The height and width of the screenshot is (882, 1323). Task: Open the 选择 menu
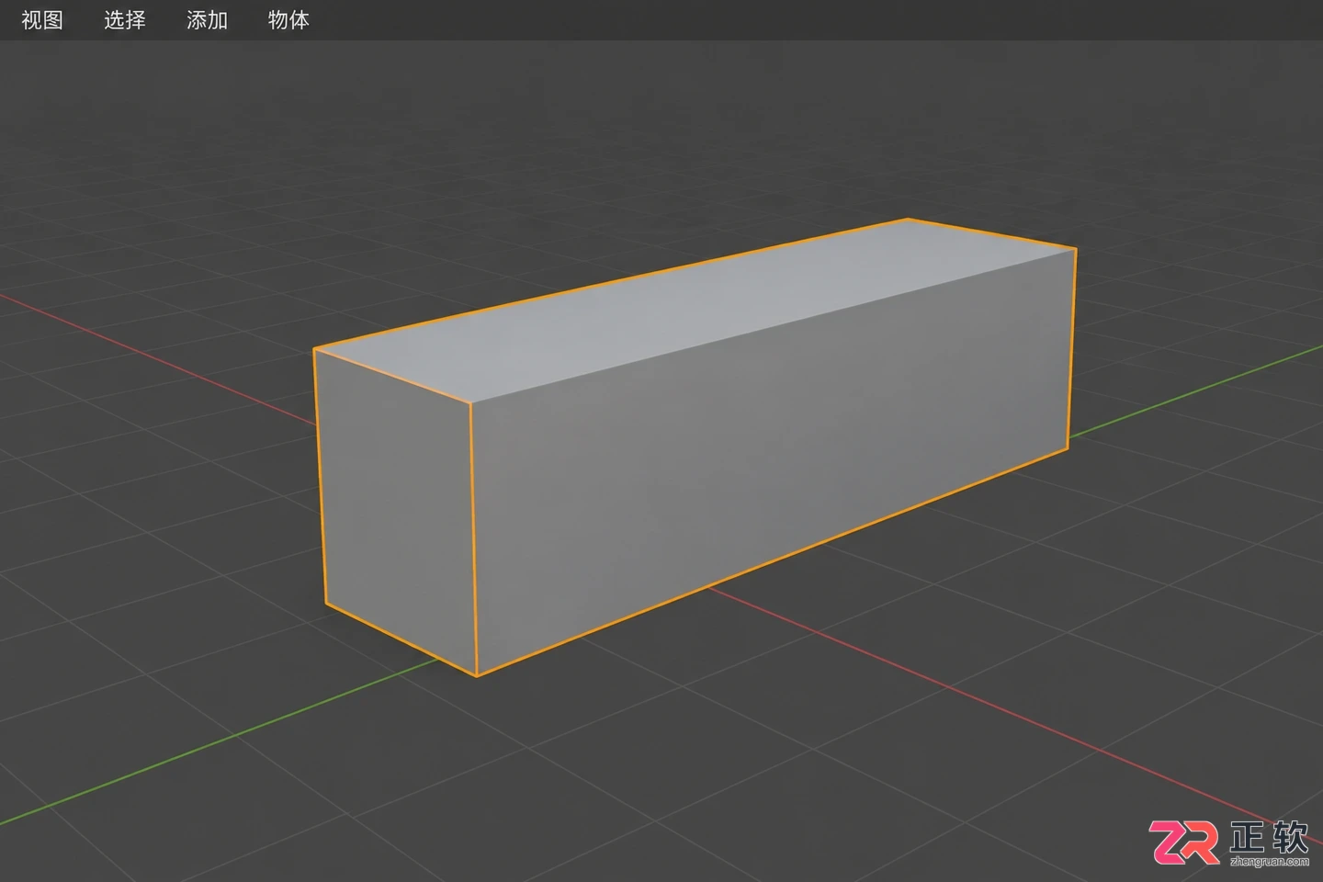125,20
